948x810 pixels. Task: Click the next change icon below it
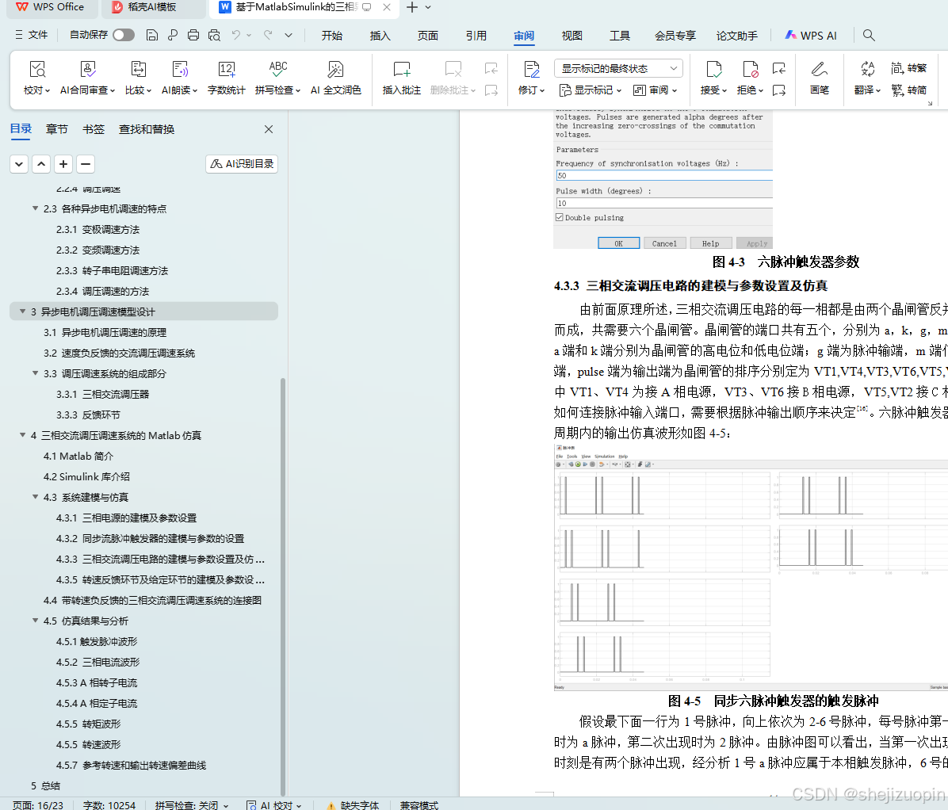point(779,90)
